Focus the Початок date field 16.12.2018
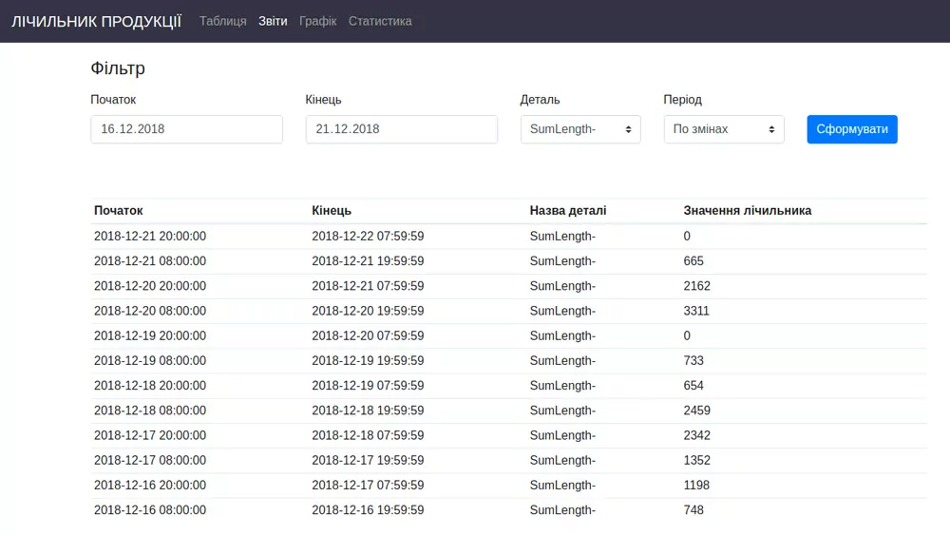Viewport: 950px width, 535px height. coord(186,129)
